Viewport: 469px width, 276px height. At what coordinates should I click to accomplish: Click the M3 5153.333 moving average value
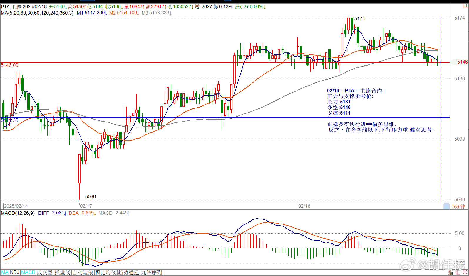[x=157, y=13]
